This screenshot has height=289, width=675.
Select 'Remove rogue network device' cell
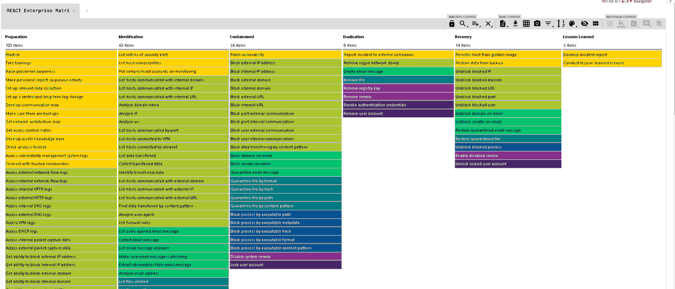[x=398, y=63]
